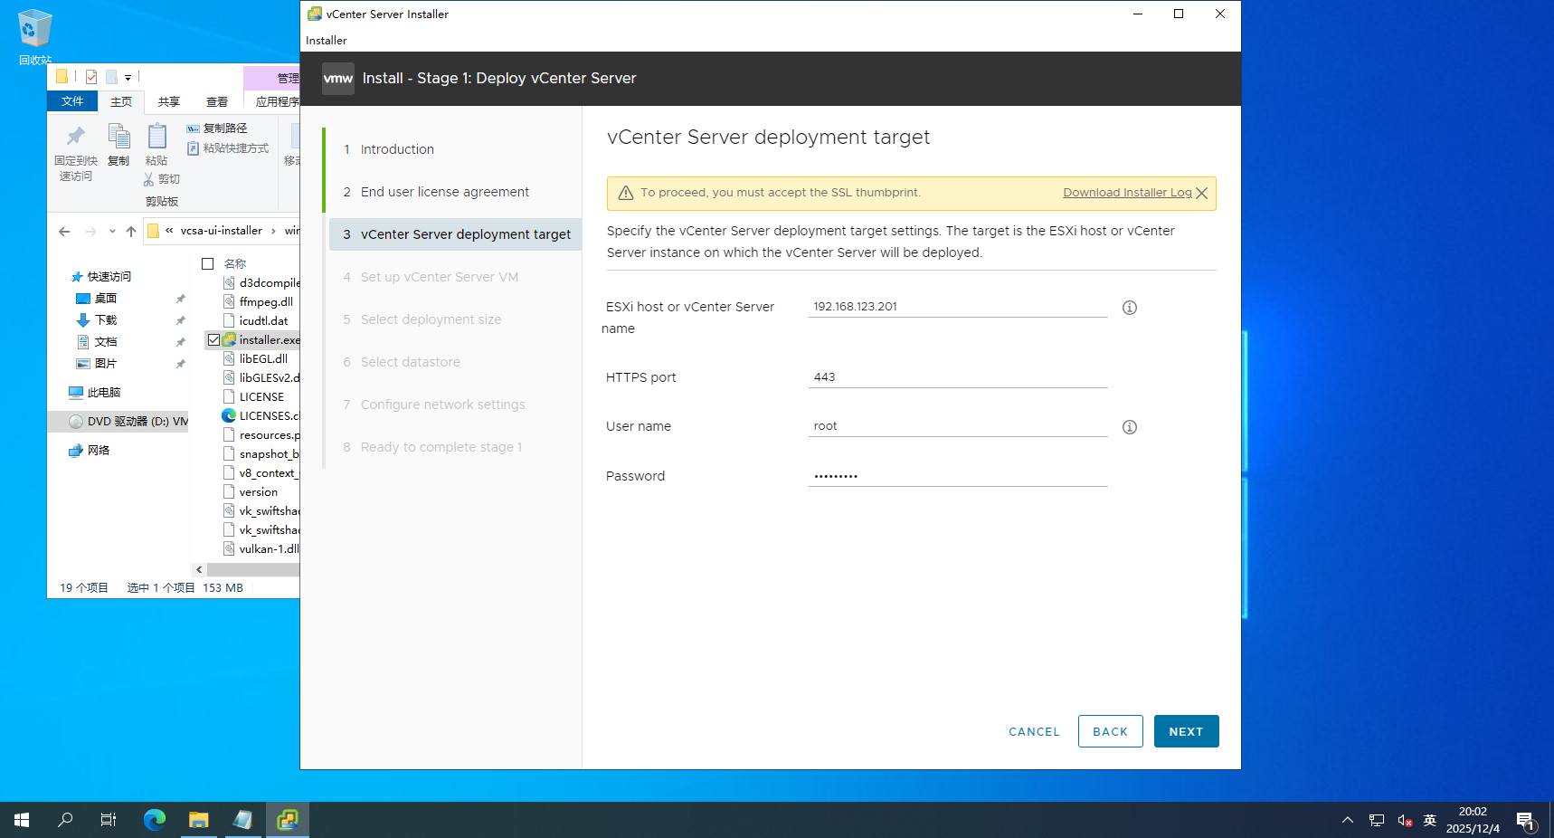The width and height of the screenshot is (1554, 838).
Task: Click the NEXT button
Action: tap(1186, 731)
